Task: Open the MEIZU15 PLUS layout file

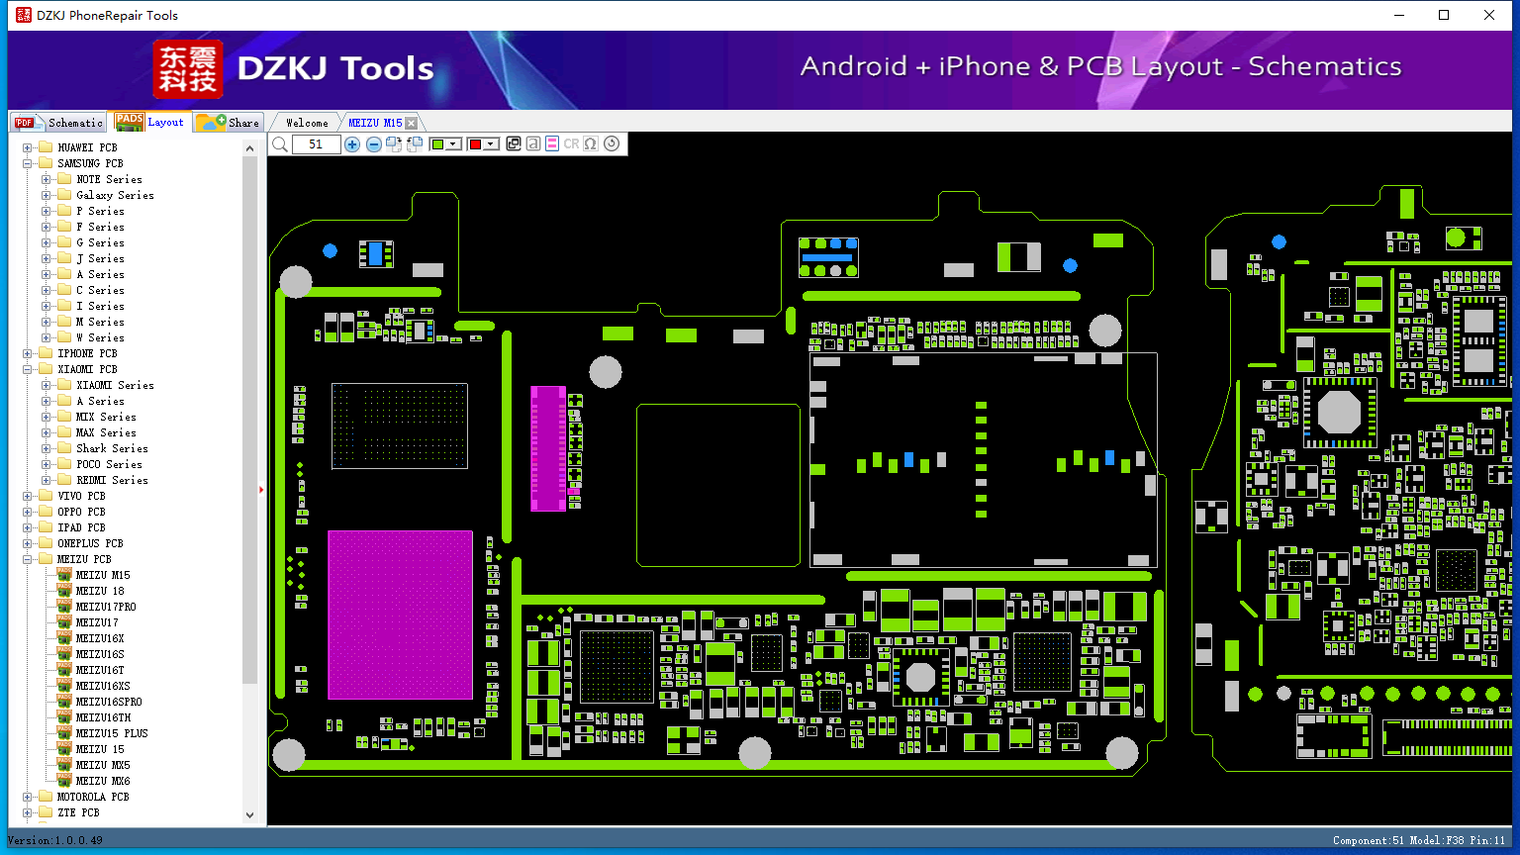Action: [112, 733]
